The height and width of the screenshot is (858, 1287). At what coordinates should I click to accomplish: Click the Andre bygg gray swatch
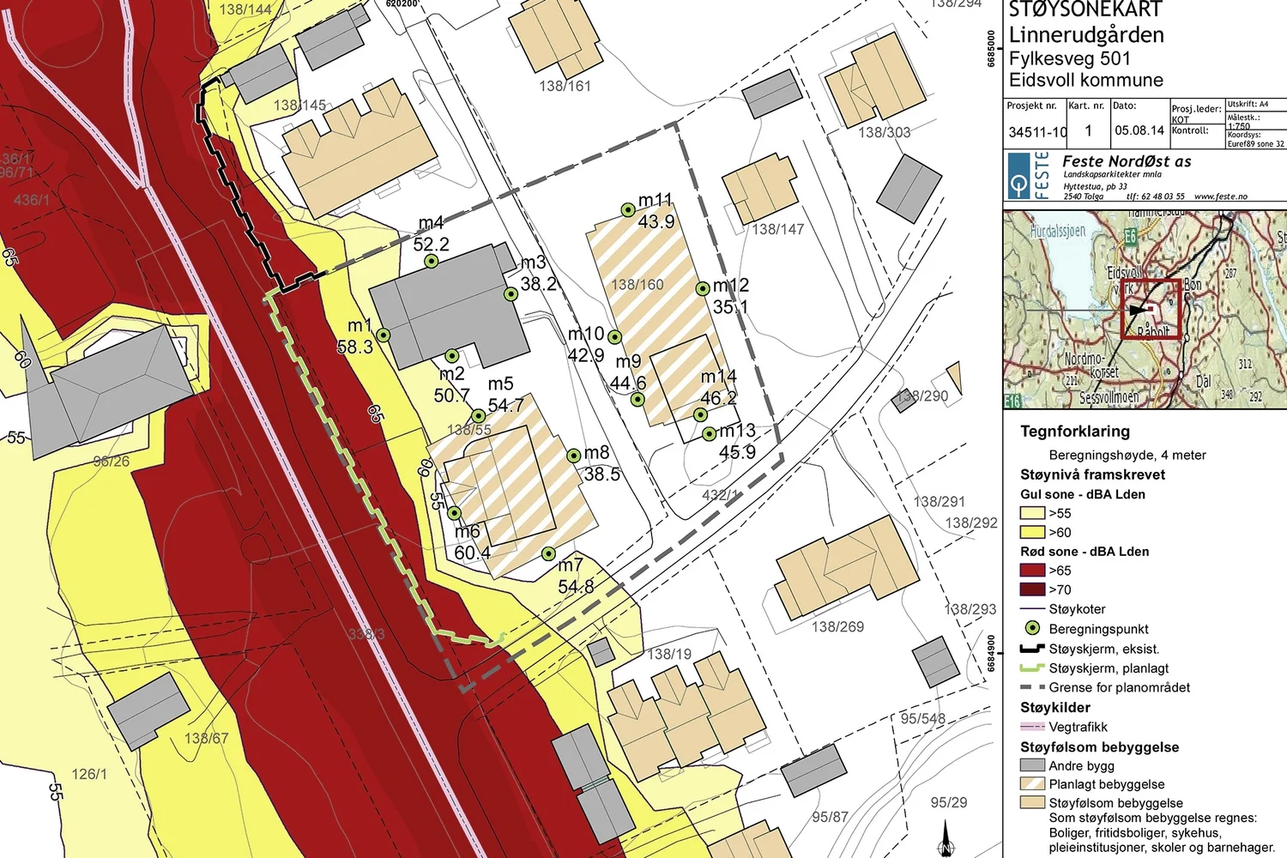click(1032, 765)
